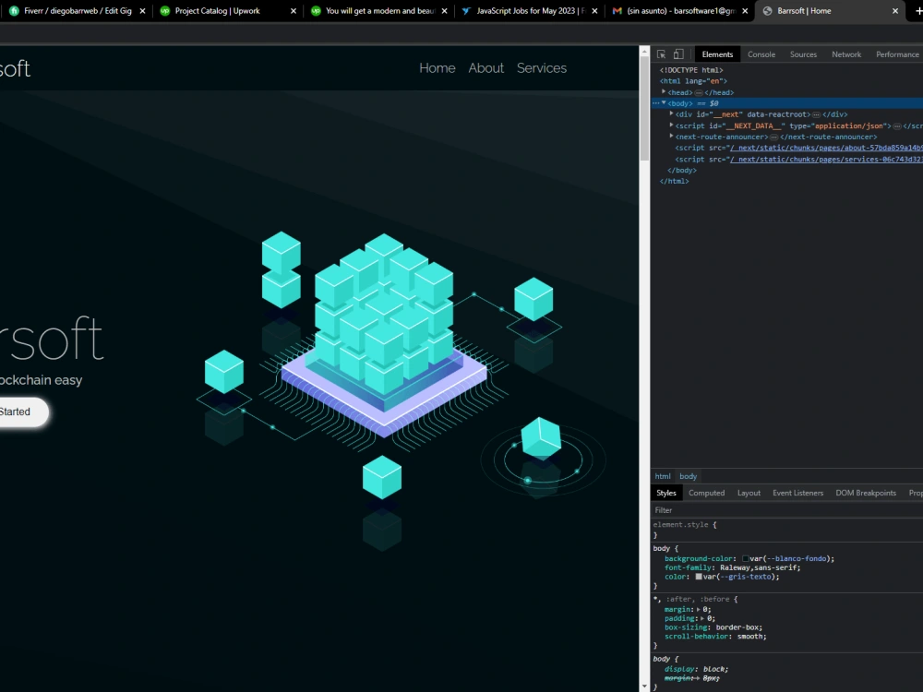
Task: Click the Fiverr tab favicon
Action: (x=14, y=10)
